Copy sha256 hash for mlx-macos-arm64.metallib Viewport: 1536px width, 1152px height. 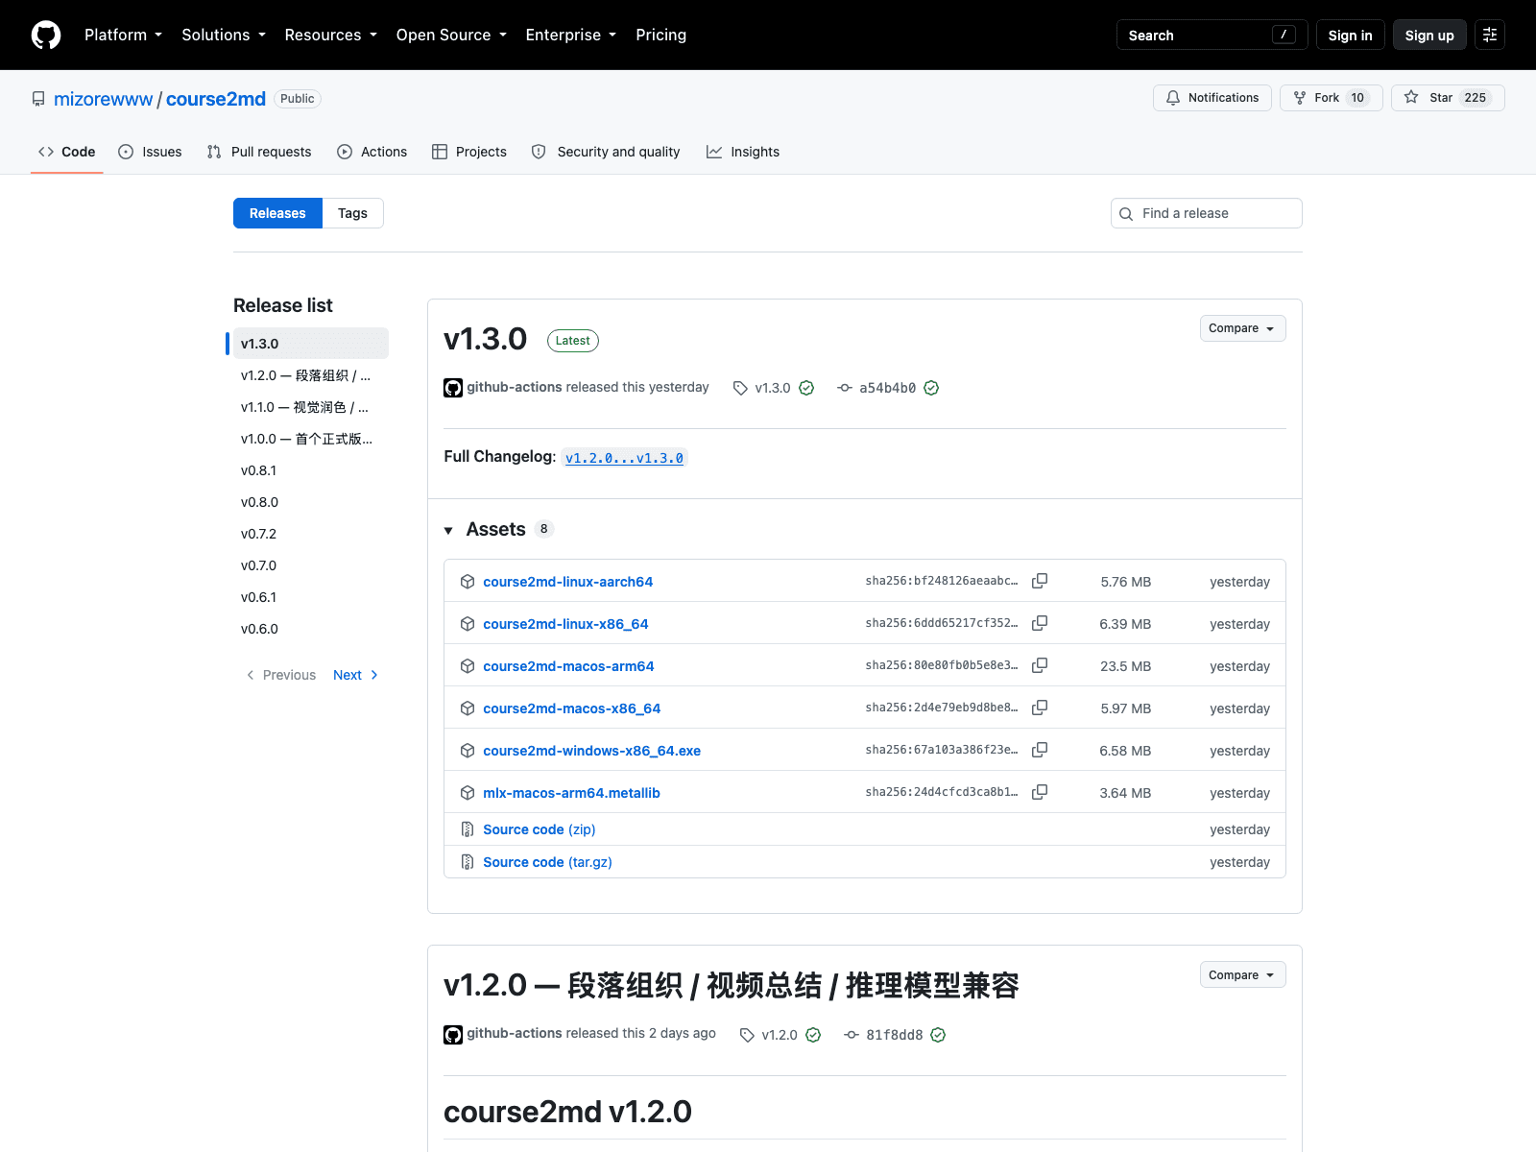pyautogui.click(x=1040, y=792)
